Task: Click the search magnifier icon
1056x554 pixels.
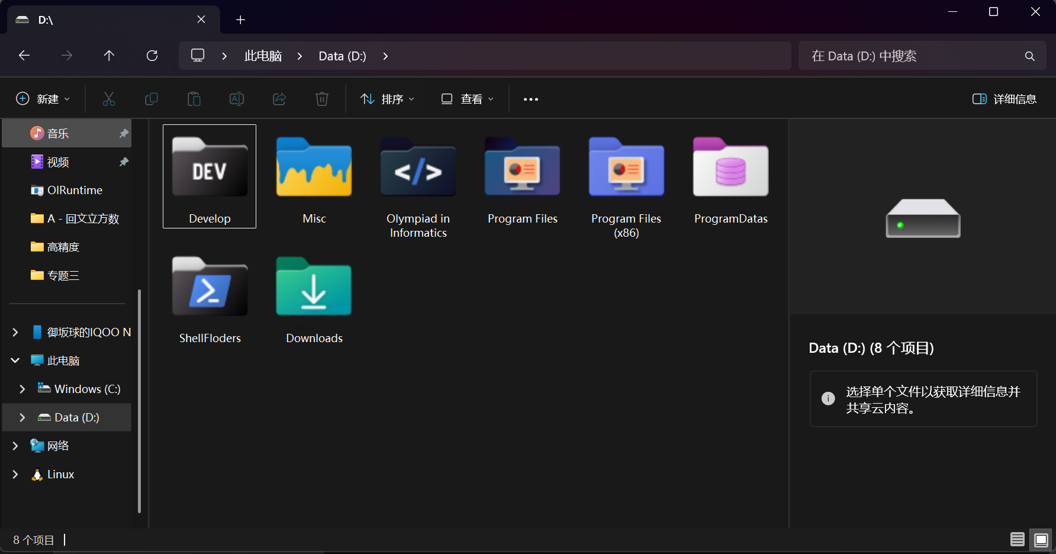Action: click(1030, 56)
